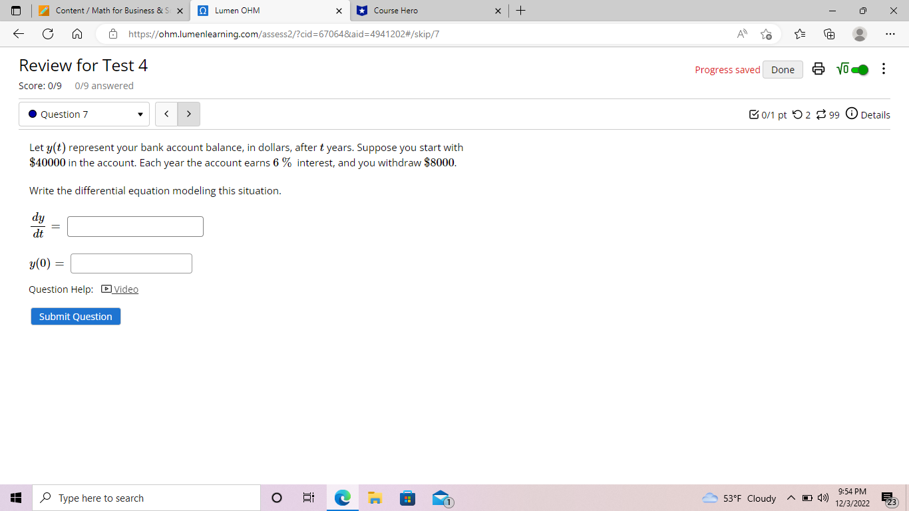Screen dimensions: 909x511
Task: Click the battery status icon
Action: [806, 498]
